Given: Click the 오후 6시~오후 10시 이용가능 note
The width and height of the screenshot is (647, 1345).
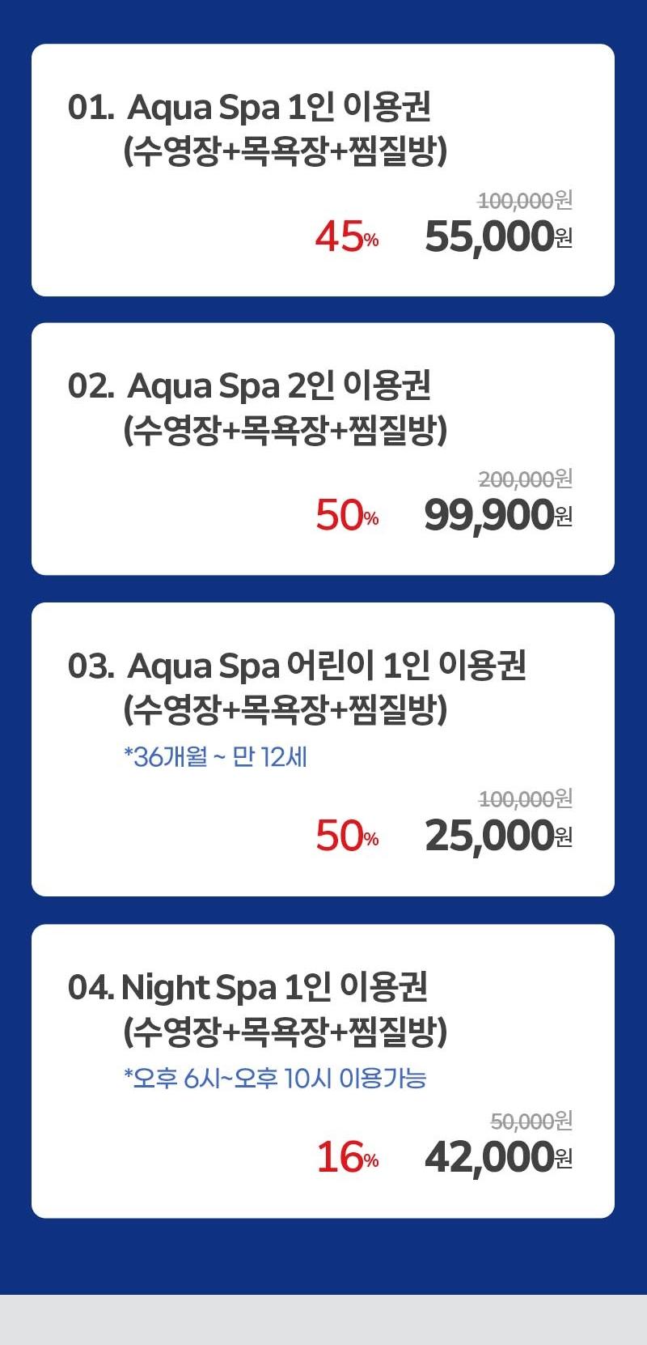Looking at the screenshot, I should 275,1079.
